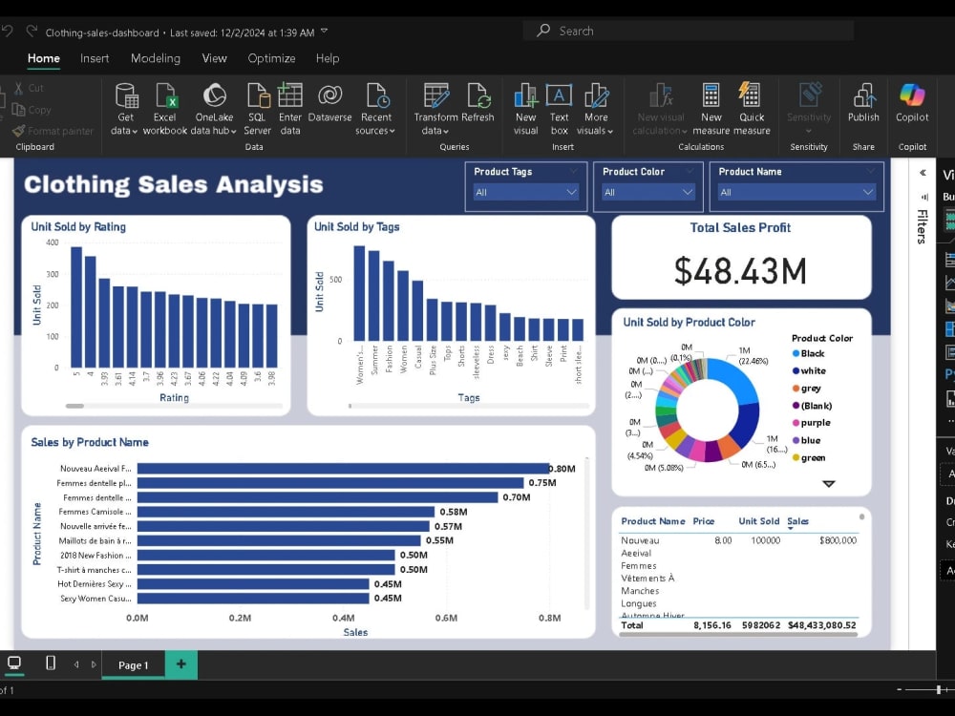The image size is (955, 716).
Task: Click the $48.43M profit card value
Action: tap(741, 271)
